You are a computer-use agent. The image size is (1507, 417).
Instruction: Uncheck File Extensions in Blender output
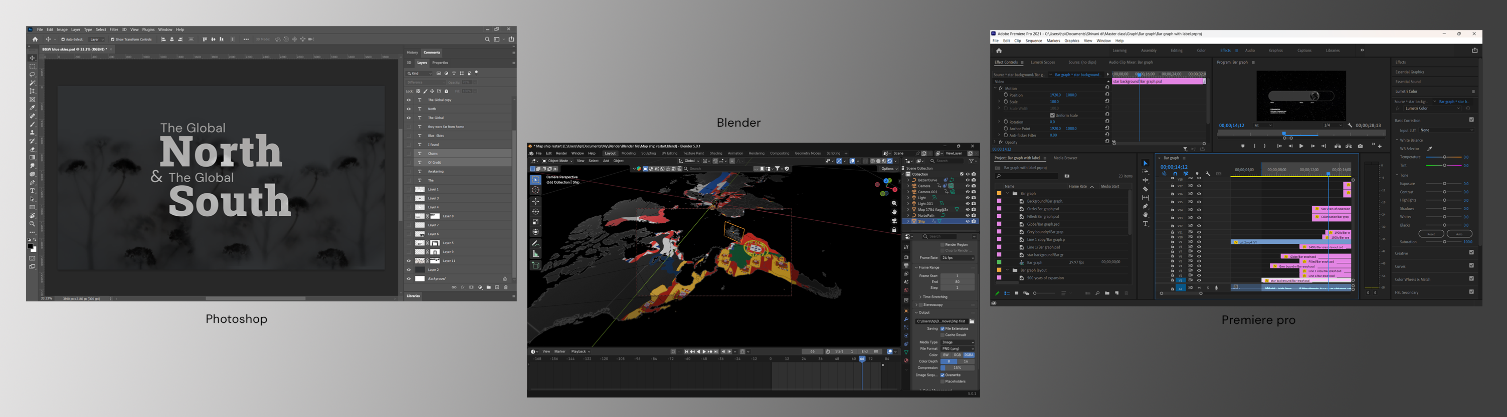(943, 328)
